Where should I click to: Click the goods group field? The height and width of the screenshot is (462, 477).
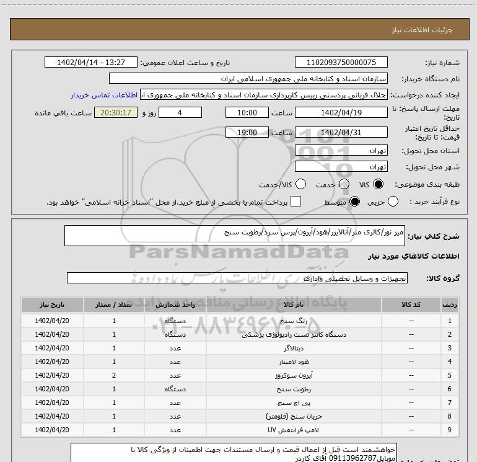[x=237, y=278]
